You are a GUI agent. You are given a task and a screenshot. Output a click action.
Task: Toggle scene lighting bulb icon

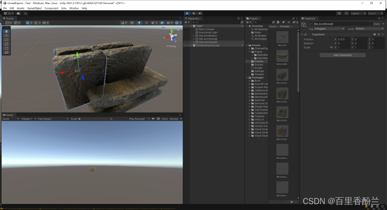coord(140,23)
